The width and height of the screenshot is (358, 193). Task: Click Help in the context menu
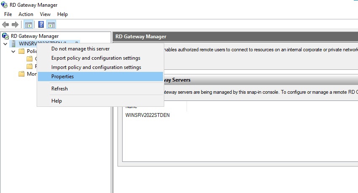pos(101,101)
